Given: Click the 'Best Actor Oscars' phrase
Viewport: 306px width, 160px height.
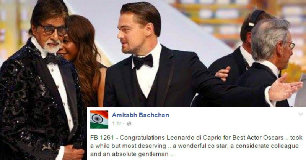Looking at the screenshot, I should point(258,138).
